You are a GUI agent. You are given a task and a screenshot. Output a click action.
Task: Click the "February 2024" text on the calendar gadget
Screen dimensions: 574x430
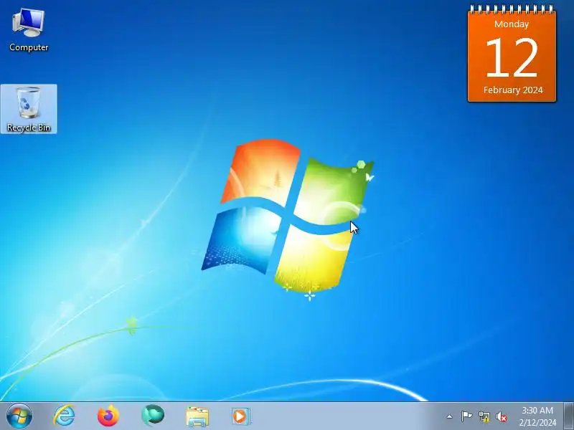click(x=513, y=90)
